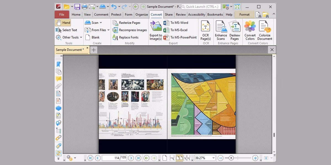The image size is (331, 165).
Task: Select the Sample Document tab
Action: coord(72,50)
